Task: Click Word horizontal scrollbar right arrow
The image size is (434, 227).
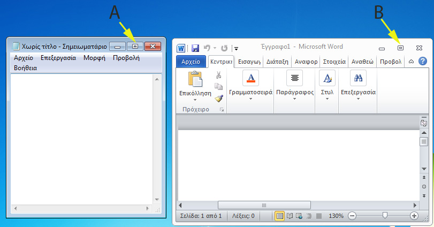Action: coord(415,206)
